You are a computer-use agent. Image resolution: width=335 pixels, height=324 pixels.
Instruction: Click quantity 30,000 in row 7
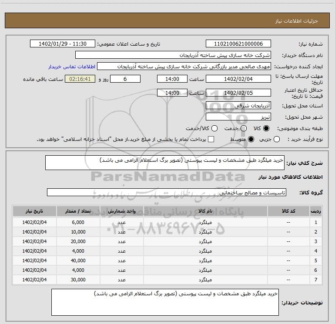78,280
